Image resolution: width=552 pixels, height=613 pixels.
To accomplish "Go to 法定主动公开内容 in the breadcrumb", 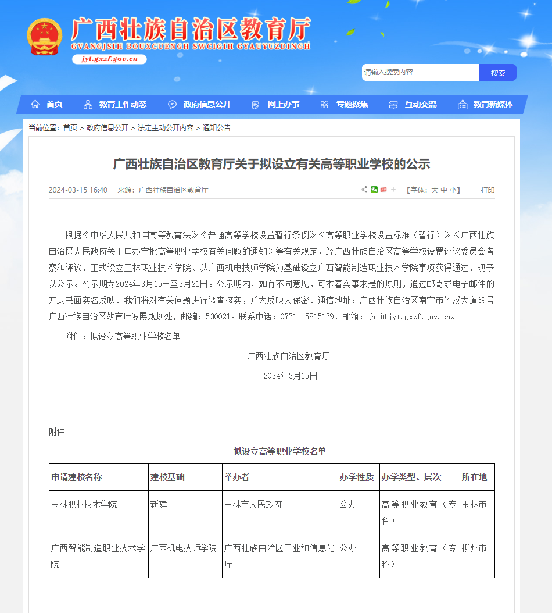I will point(165,128).
